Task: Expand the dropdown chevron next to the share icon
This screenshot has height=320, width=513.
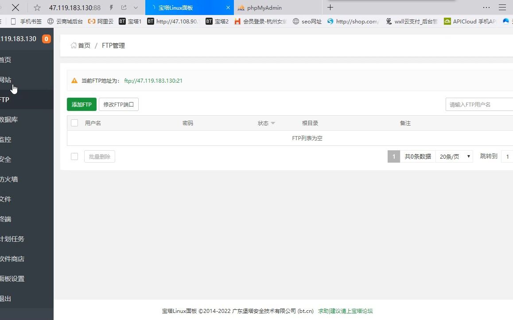Action: point(135,7)
